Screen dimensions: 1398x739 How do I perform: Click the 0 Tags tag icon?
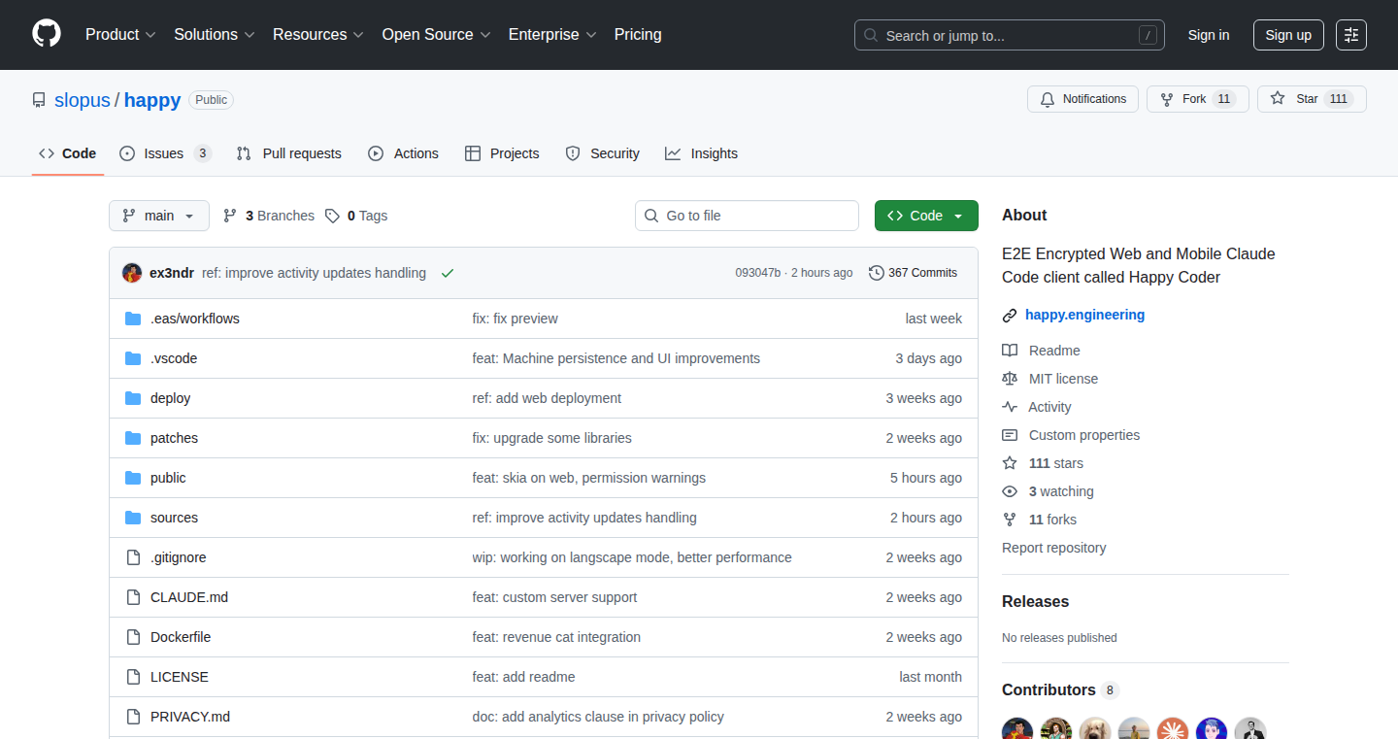(332, 216)
